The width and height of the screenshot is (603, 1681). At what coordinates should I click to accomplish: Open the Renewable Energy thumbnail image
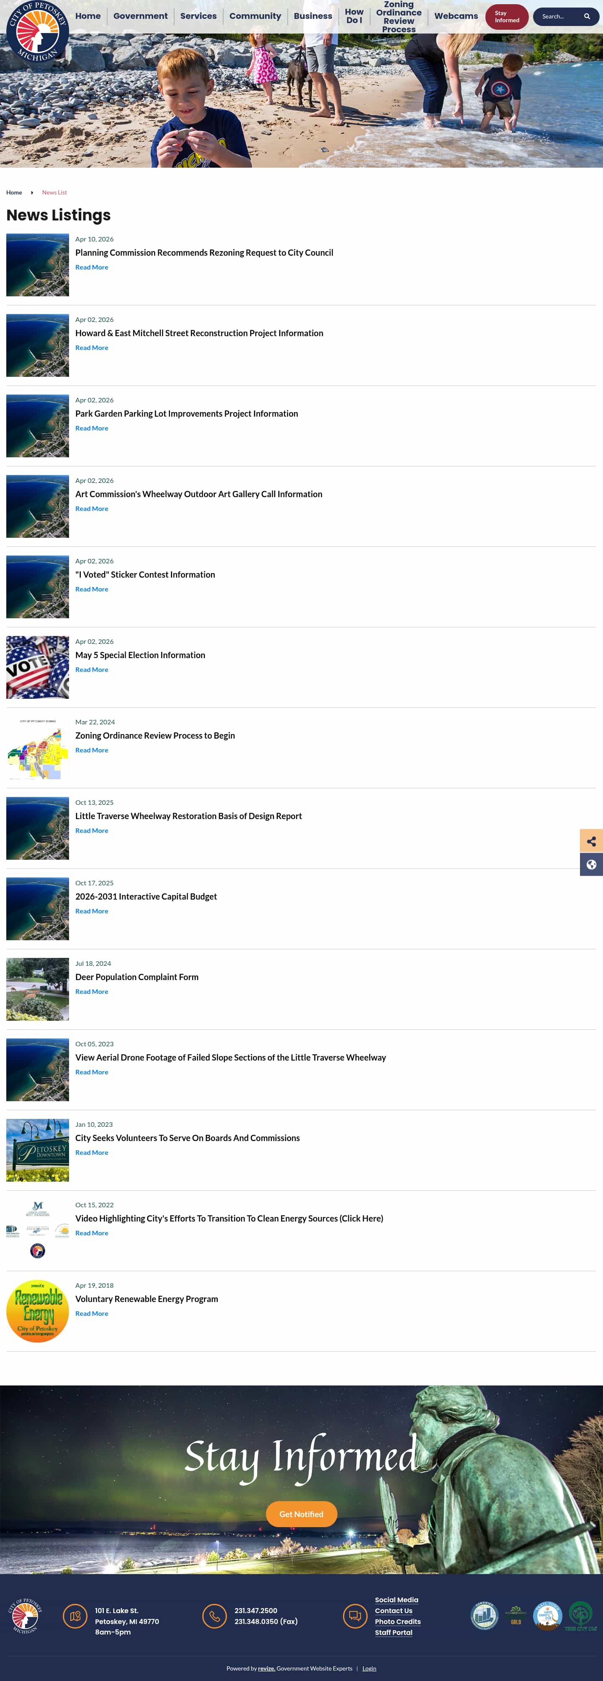(x=38, y=1310)
